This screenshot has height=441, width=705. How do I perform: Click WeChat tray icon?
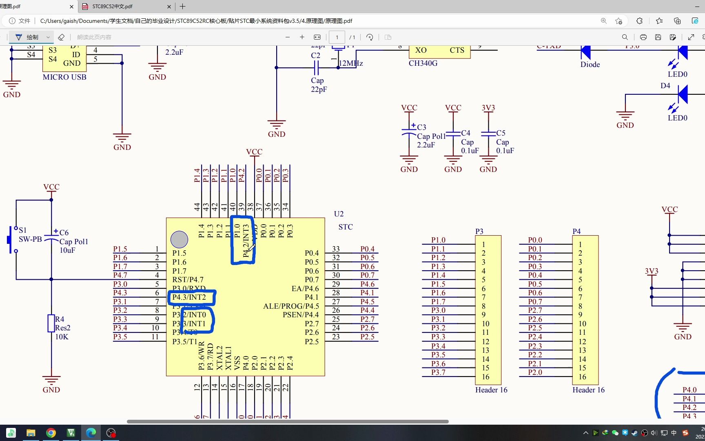(x=615, y=433)
